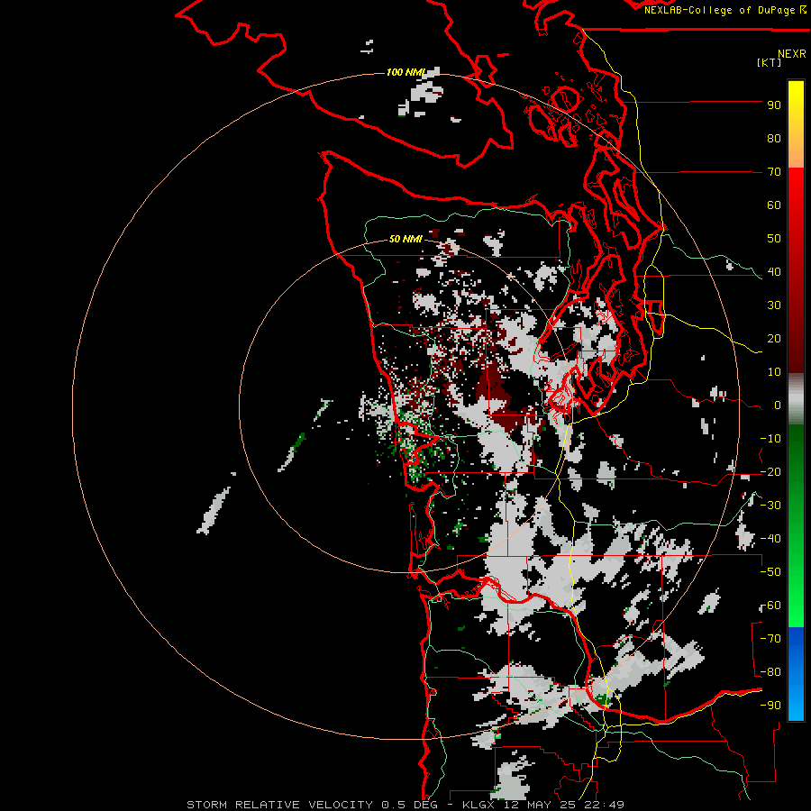Click the -20 value on the velocity scale

click(x=770, y=472)
